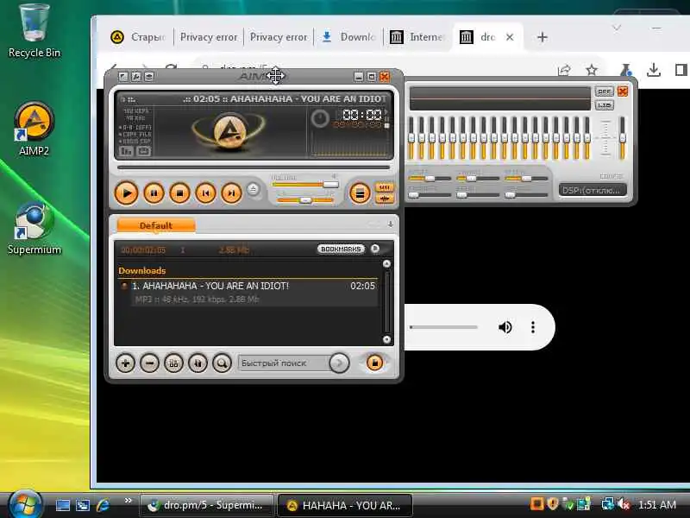The image size is (690, 518).
Task: Switch to the first Privacy error tab
Action: 208,37
